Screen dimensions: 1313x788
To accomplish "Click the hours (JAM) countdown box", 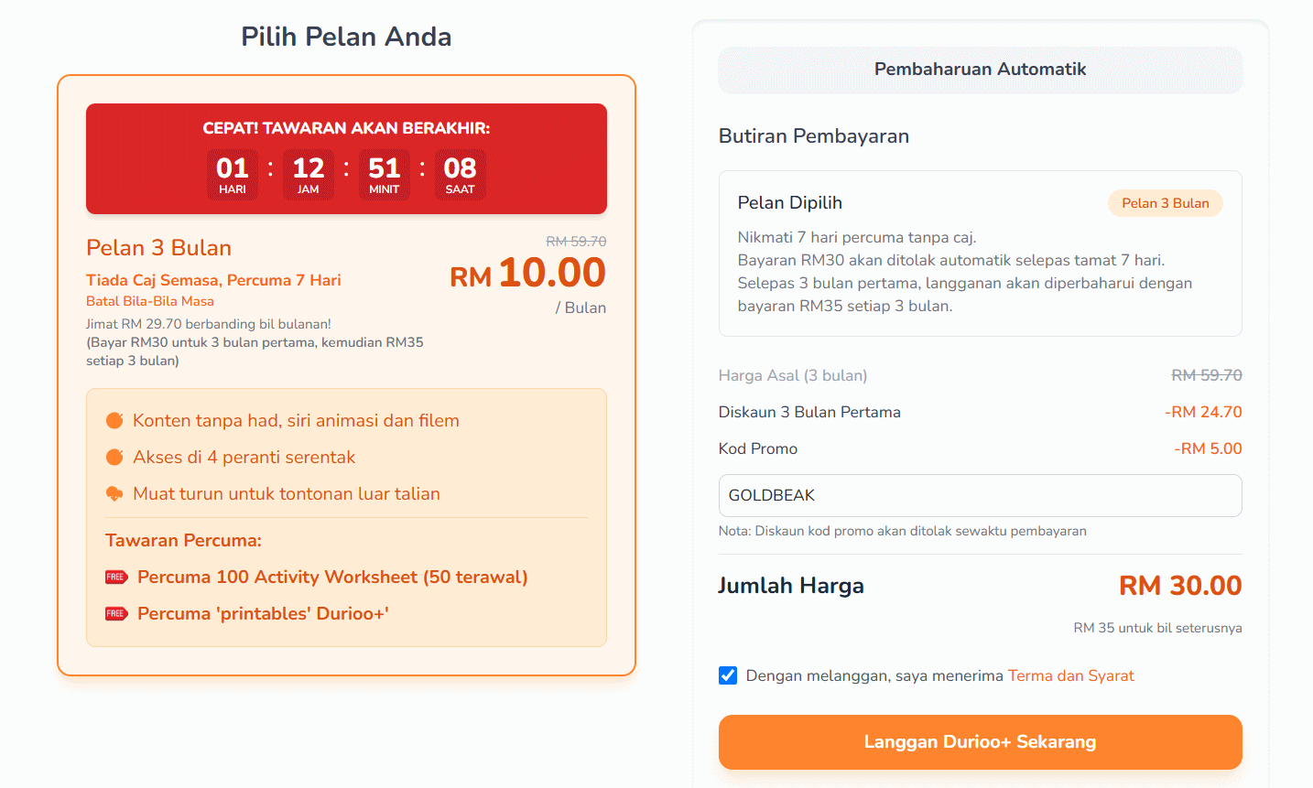I will 309,174.
